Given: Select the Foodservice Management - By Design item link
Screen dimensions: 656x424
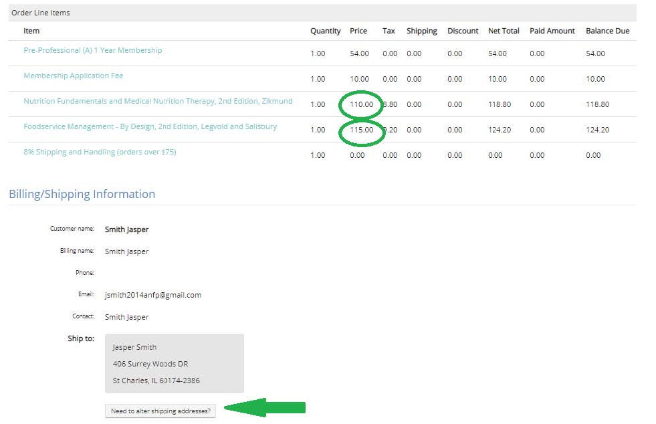Looking at the screenshot, I should 150,127.
